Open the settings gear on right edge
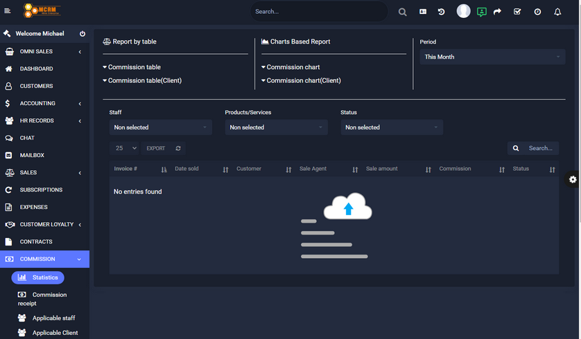 [x=573, y=179]
